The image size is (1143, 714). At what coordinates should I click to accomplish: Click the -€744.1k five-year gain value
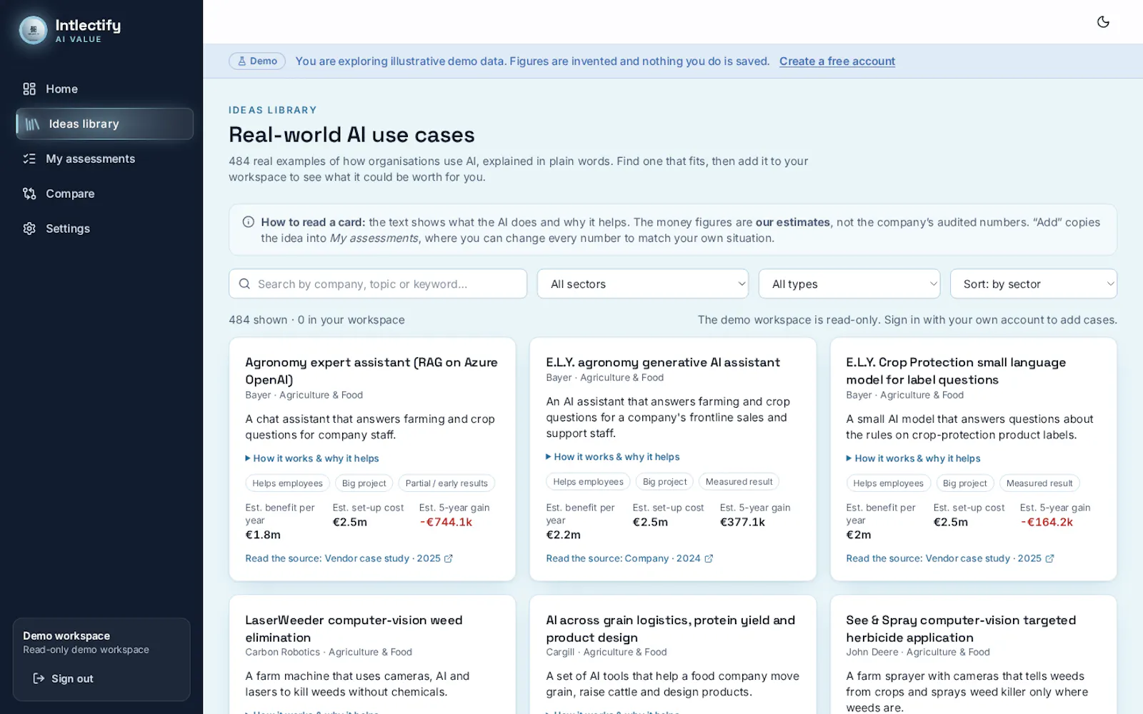[x=446, y=523]
